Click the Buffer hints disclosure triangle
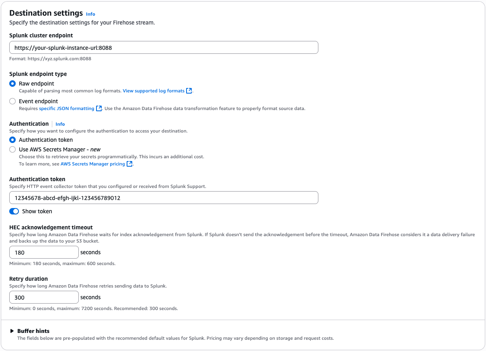486x351 pixels. click(x=12, y=331)
